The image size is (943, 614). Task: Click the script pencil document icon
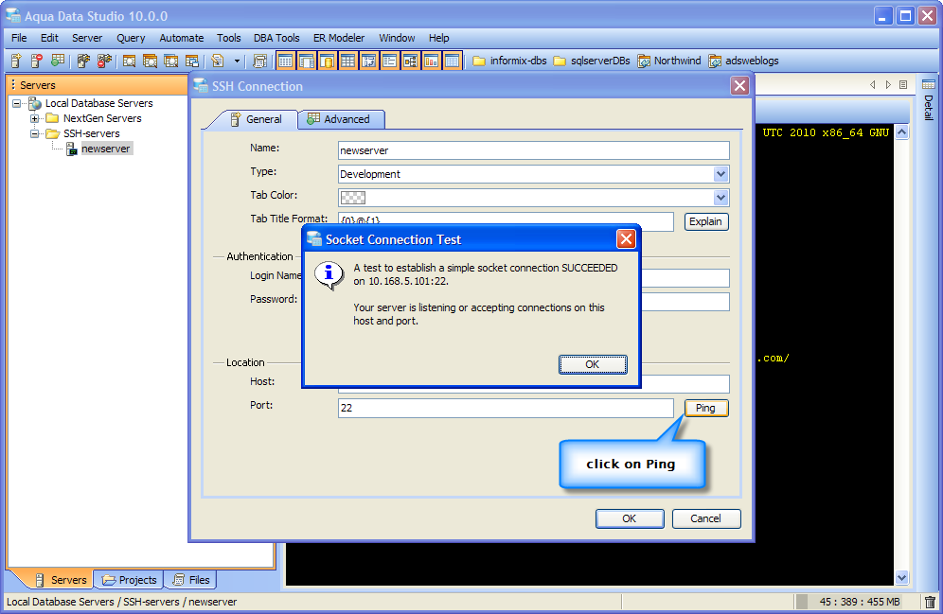point(218,61)
